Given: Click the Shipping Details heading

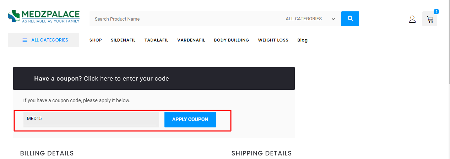Looking at the screenshot, I should (261, 153).
